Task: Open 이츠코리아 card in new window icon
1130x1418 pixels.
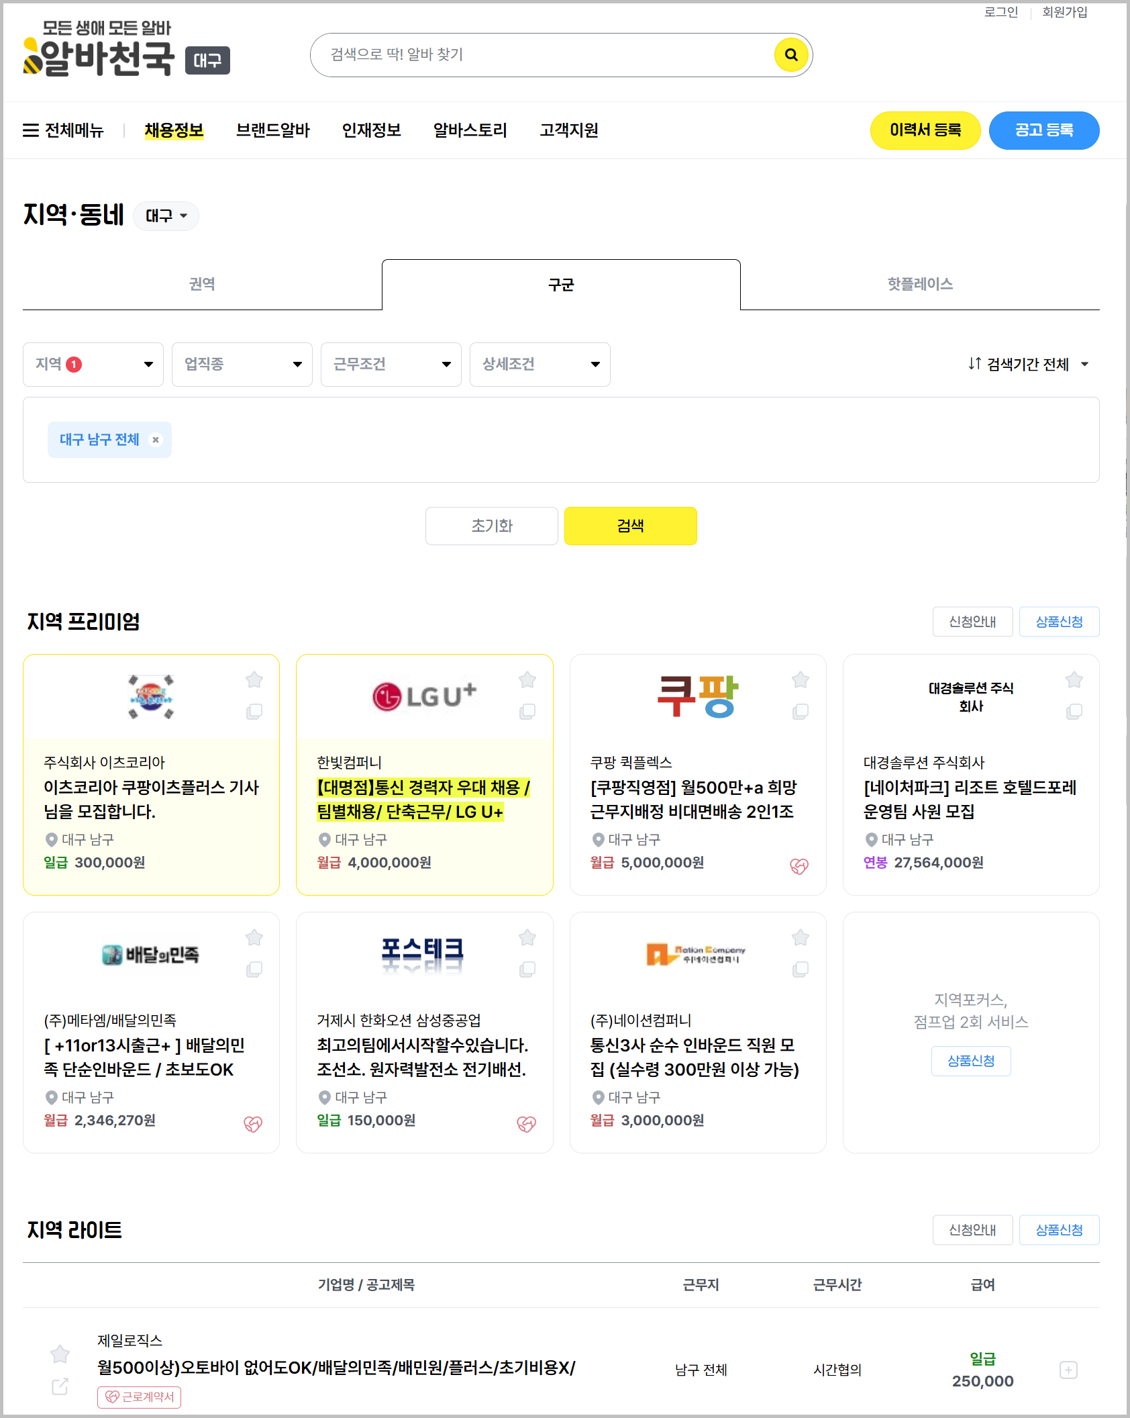Action: [254, 711]
